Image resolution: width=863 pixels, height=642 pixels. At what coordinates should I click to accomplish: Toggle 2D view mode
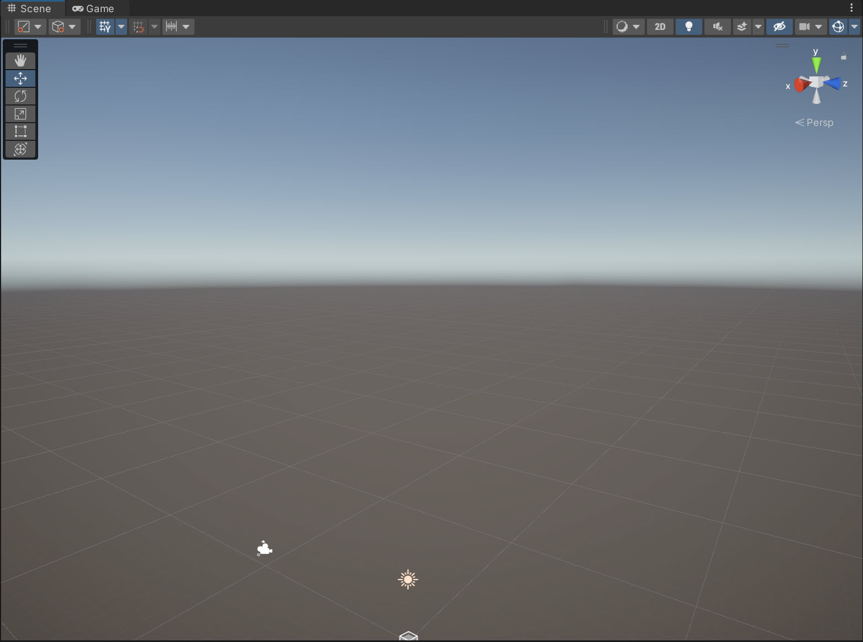click(x=660, y=27)
